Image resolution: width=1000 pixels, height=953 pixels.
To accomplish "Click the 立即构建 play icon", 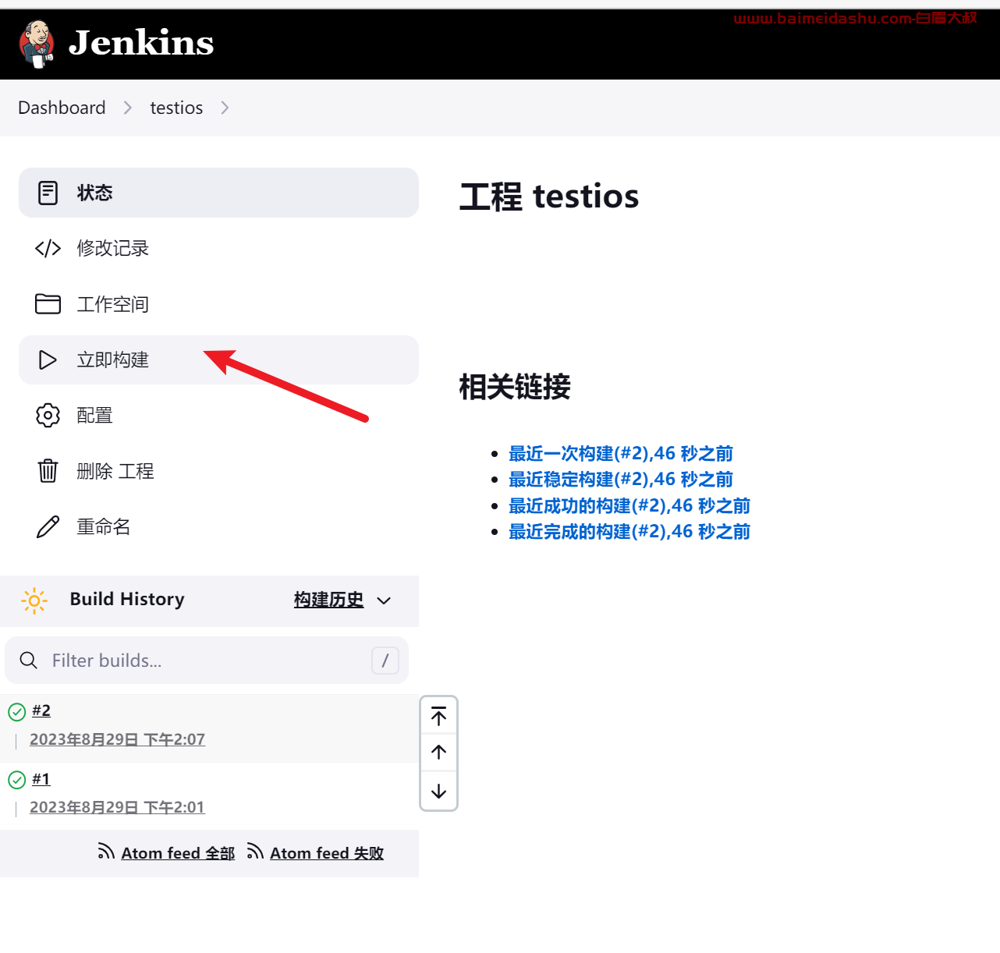I will pos(48,360).
